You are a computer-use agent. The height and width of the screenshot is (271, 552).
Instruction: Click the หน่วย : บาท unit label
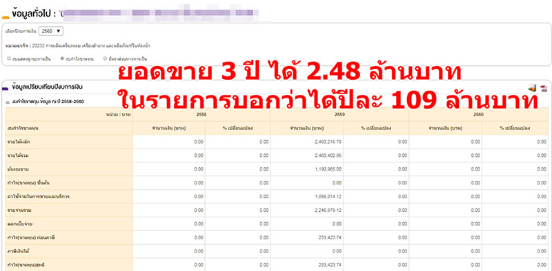(x=118, y=115)
